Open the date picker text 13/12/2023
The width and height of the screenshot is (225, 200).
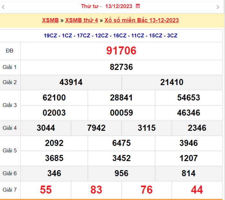pos(118,6)
